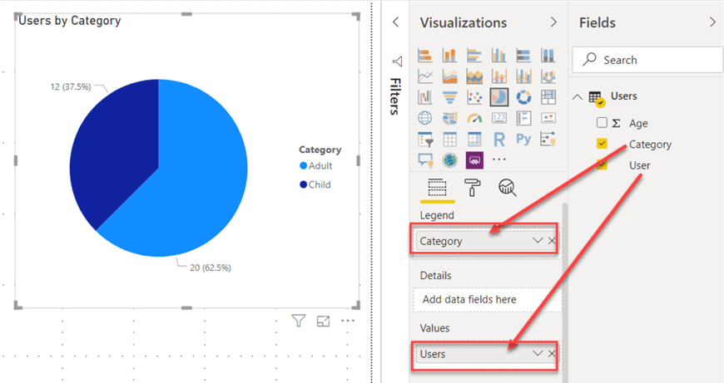Select the Area chart visual
The image size is (724, 383).
point(449,76)
